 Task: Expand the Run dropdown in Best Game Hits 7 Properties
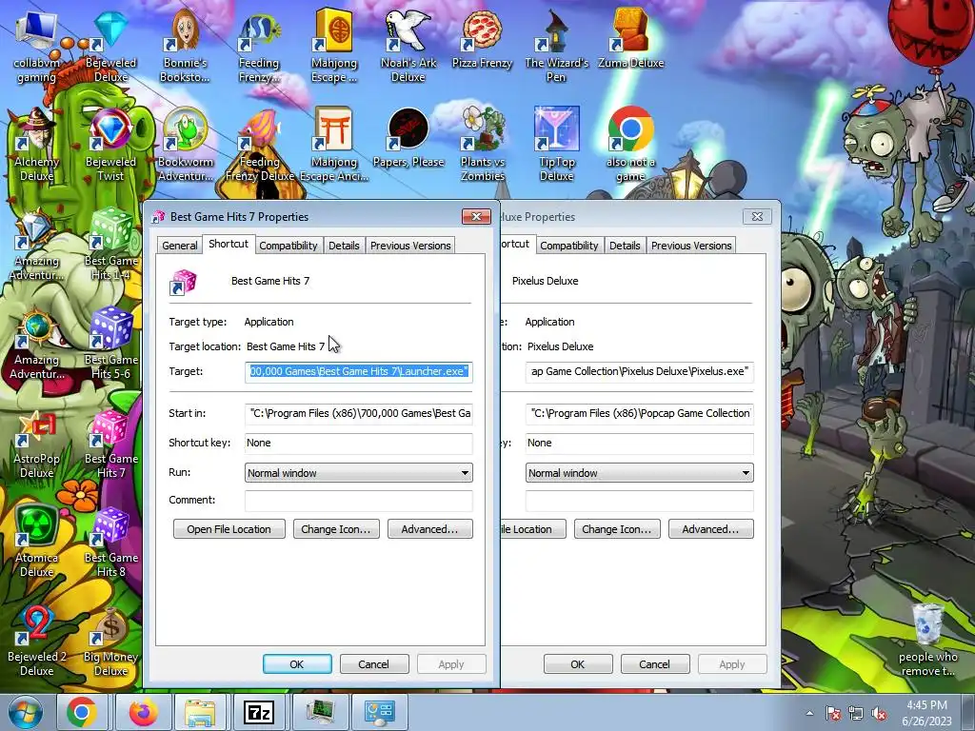point(359,473)
